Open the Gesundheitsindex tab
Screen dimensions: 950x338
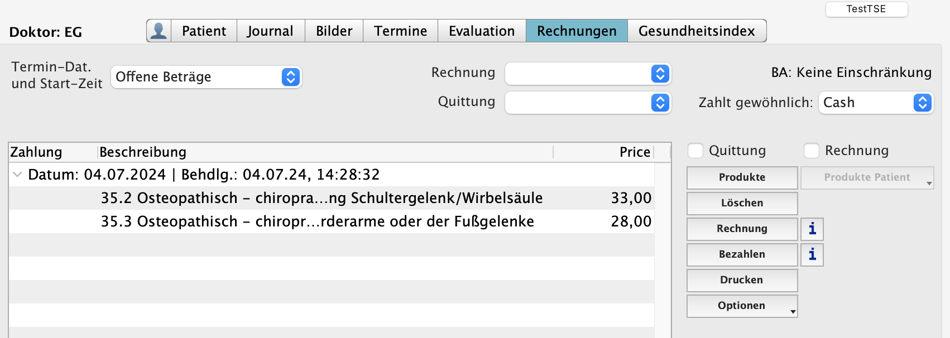coord(696,31)
